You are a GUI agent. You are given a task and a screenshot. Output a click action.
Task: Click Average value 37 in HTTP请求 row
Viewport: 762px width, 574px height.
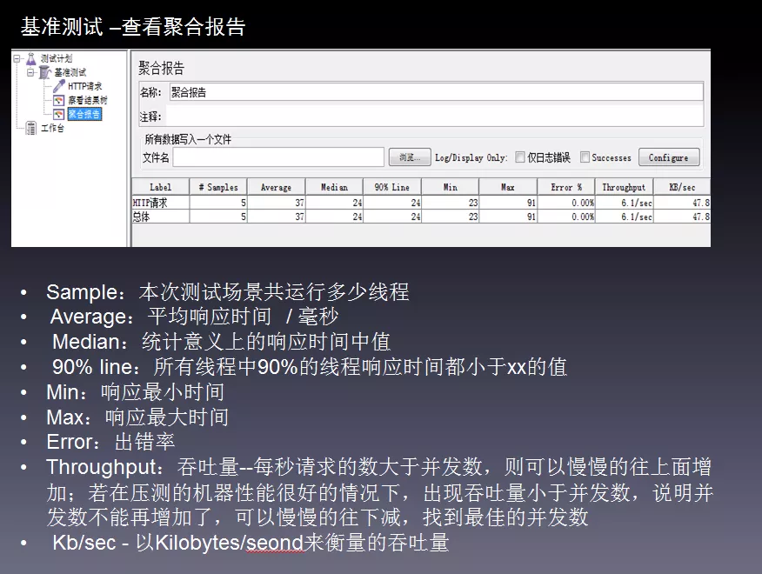tap(276, 203)
